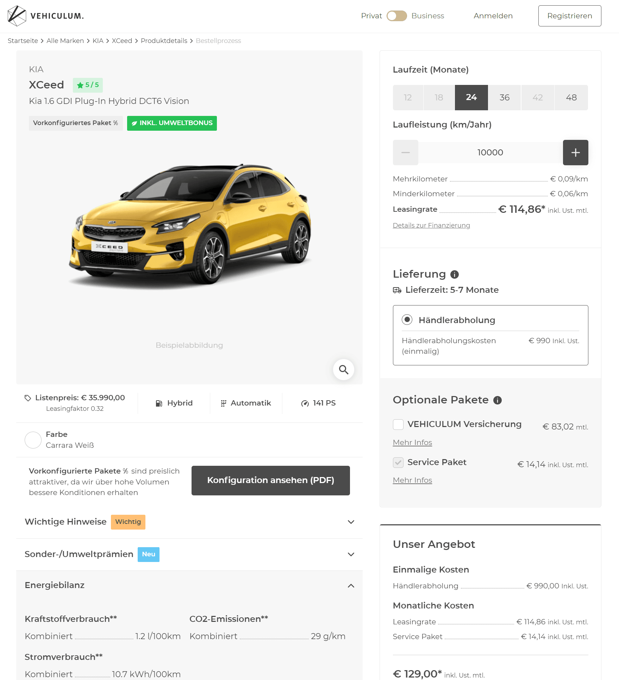Click the Optionale Pakete info icon
Screen dimensions: 619x680
pyautogui.click(x=497, y=400)
